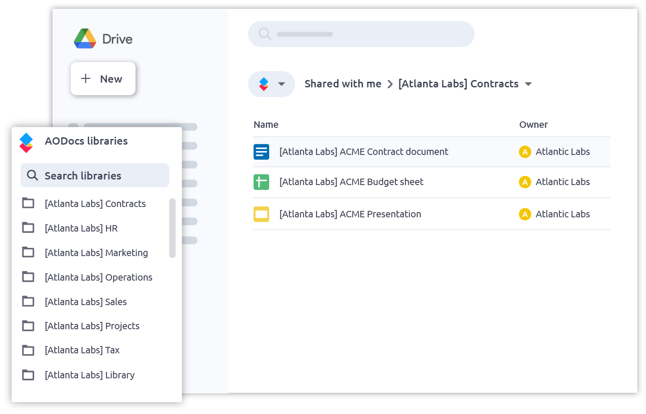Click Atlantic Labs avatar in Contract document row
The height and width of the screenshot is (414, 646).
click(525, 152)
